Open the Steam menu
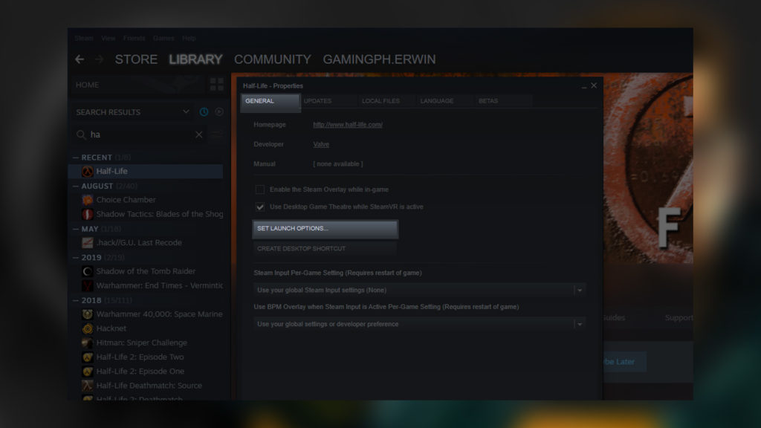This screenshot has width=761, height=428. pos(84,38)
